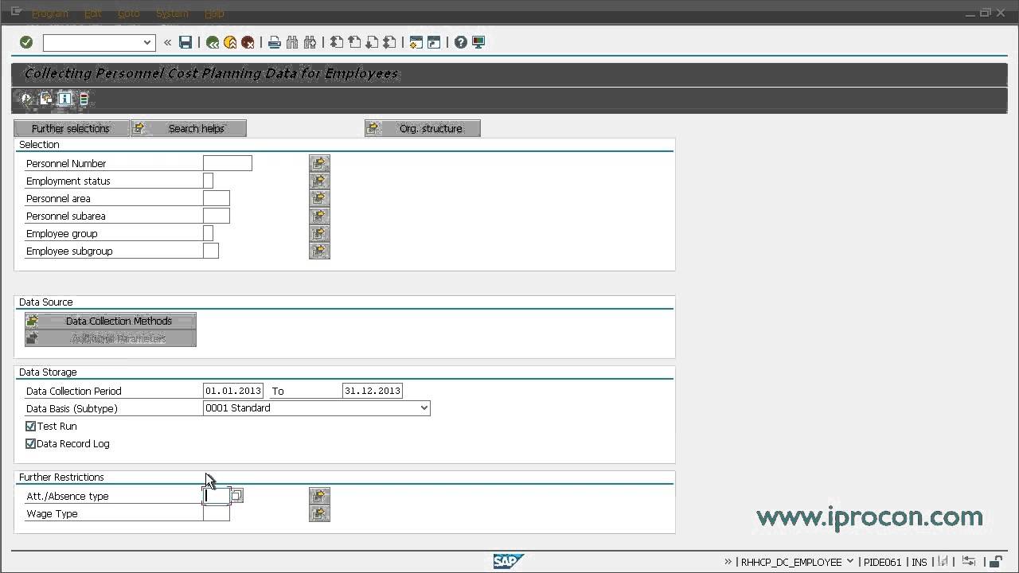Click the Personnel subarea input field

(217, 216)
